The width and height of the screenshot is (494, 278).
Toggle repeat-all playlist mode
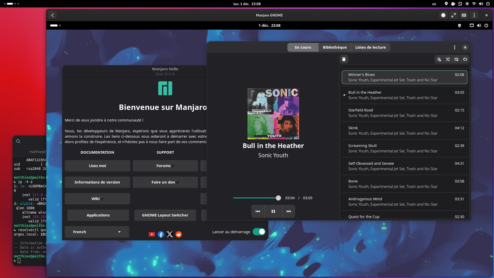(465, 59)
